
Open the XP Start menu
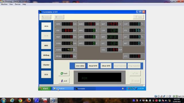point(45,88)
